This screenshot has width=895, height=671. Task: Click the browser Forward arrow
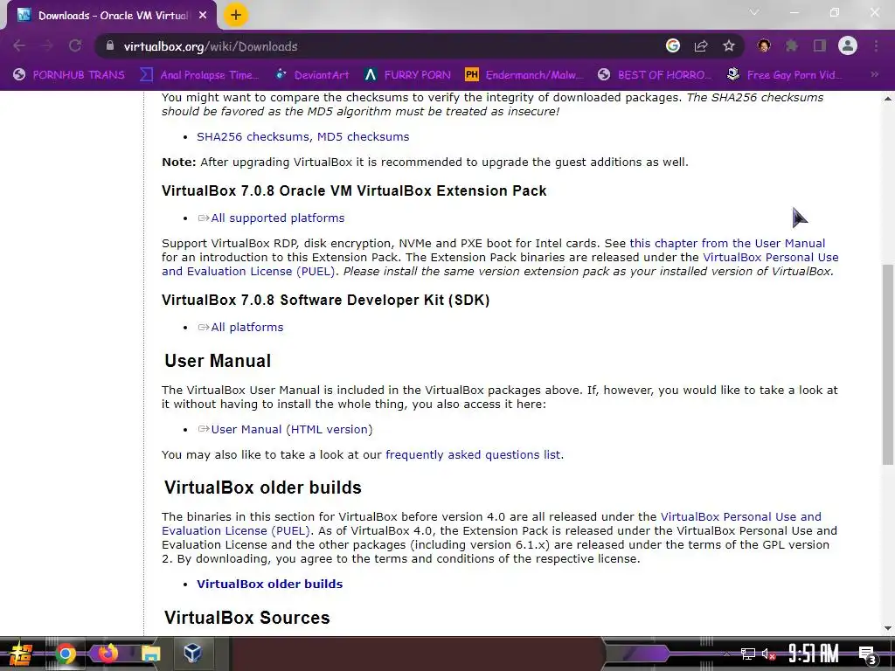tap(47, 45)
